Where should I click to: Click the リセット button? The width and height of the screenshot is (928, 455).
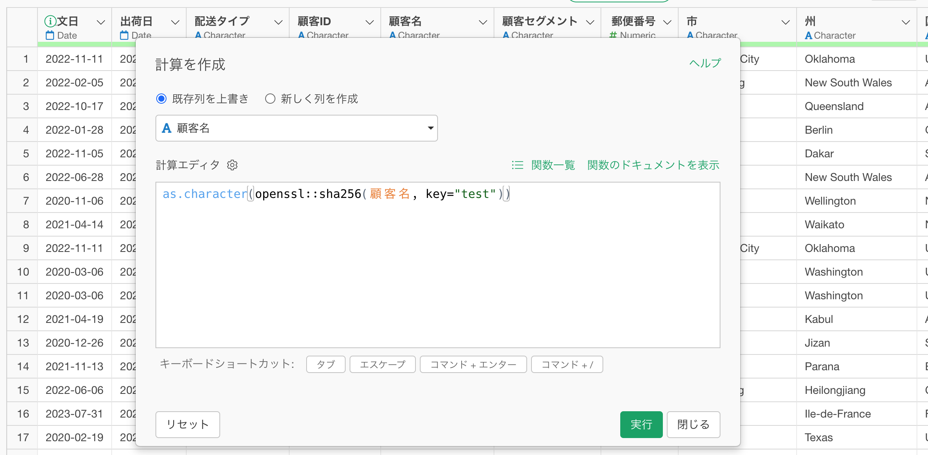(187, 424)
